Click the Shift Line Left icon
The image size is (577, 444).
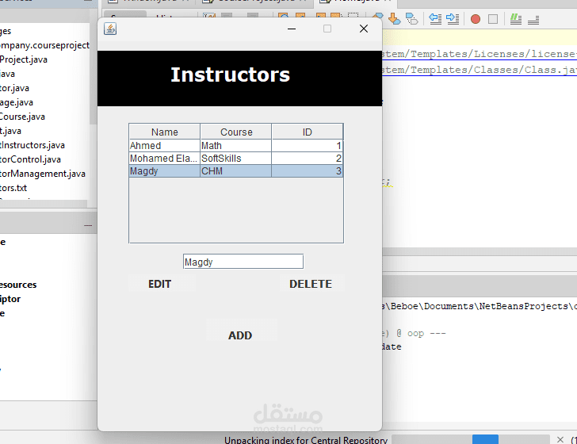tap(435, 18)
